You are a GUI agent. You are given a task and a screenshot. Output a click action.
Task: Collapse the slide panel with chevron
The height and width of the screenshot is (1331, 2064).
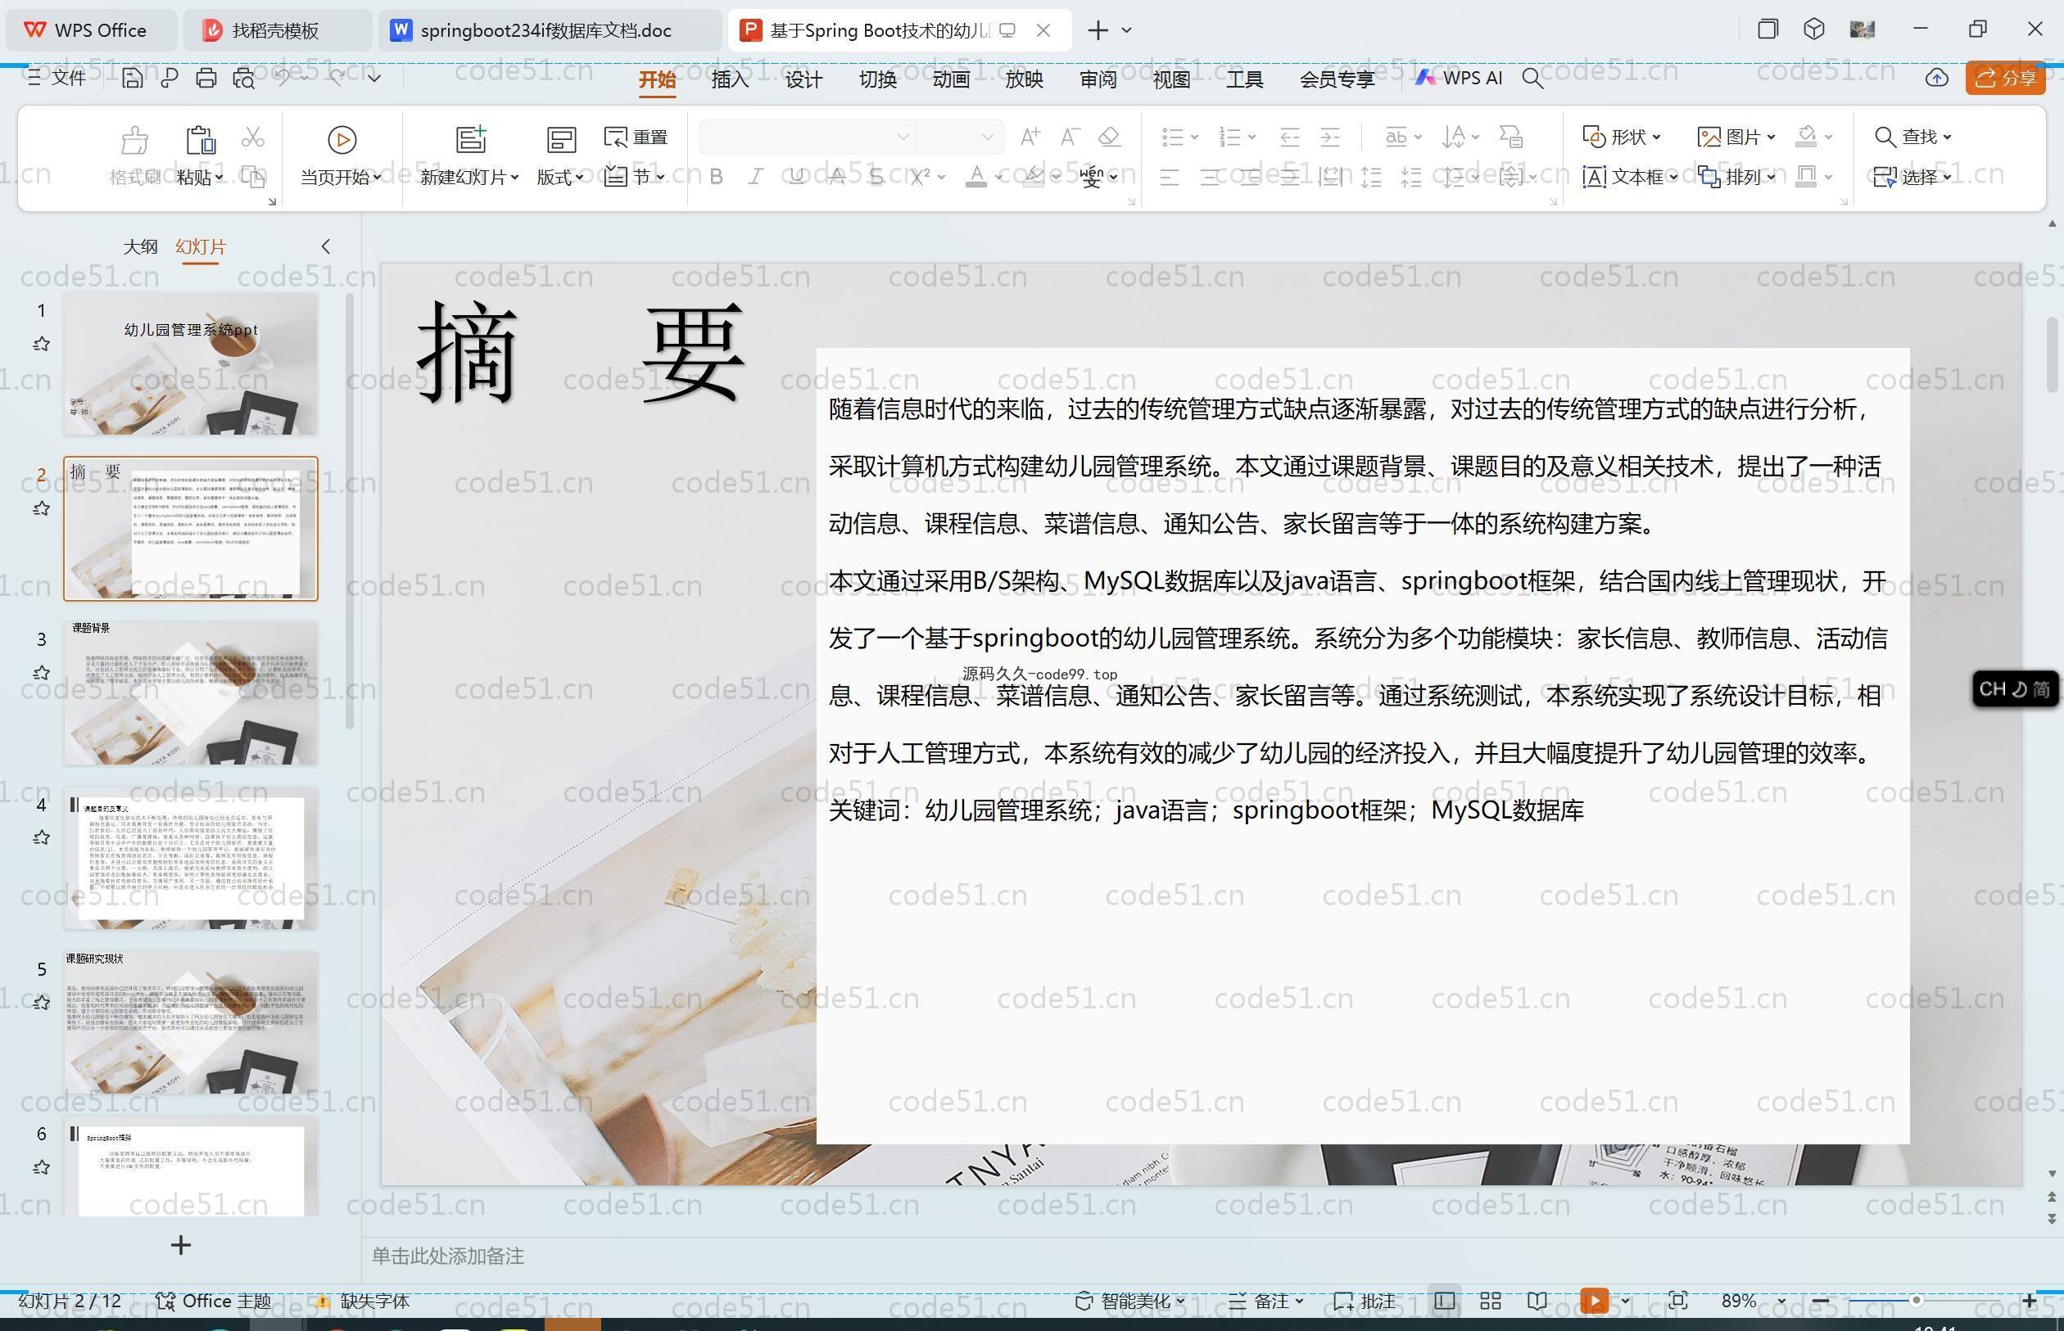[x=325, y=246]
